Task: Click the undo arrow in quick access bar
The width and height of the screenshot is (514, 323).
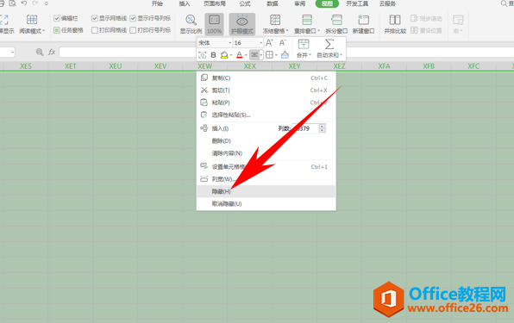Action: [x=24, y=3]
